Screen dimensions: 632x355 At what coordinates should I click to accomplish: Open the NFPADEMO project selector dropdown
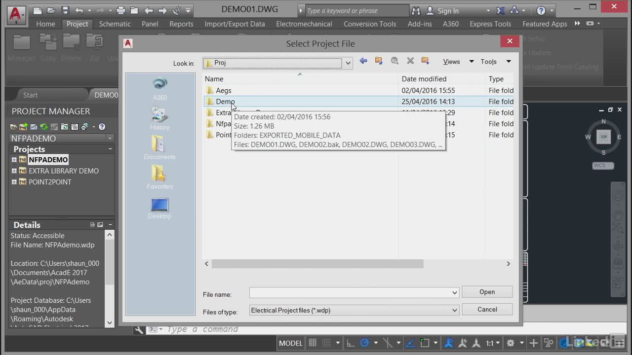point(110,139)
